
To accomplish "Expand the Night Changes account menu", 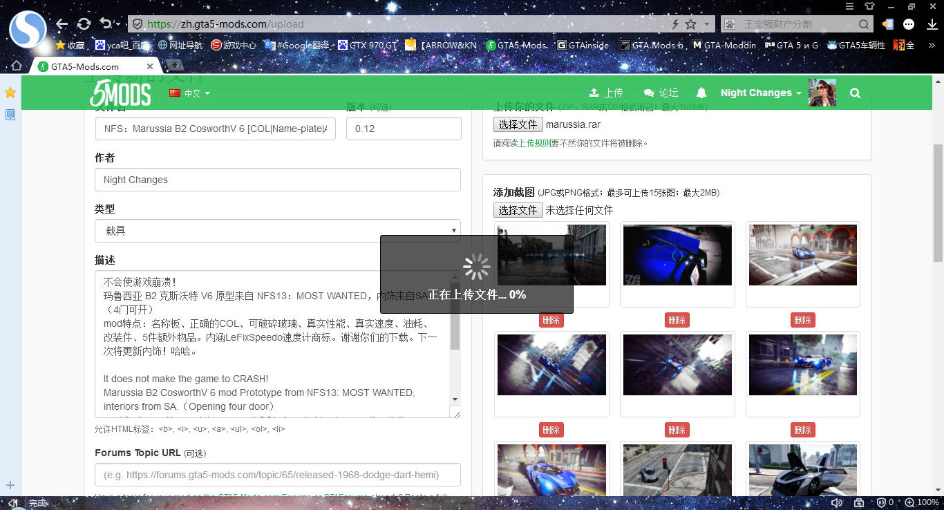I will [761, 93].
